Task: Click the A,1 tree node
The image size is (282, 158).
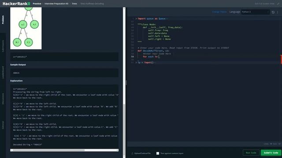Action: tap(34, 25)
